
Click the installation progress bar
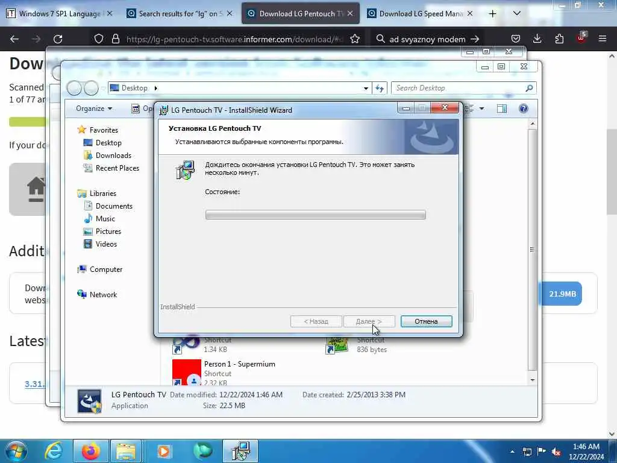[x=316, y=215]
